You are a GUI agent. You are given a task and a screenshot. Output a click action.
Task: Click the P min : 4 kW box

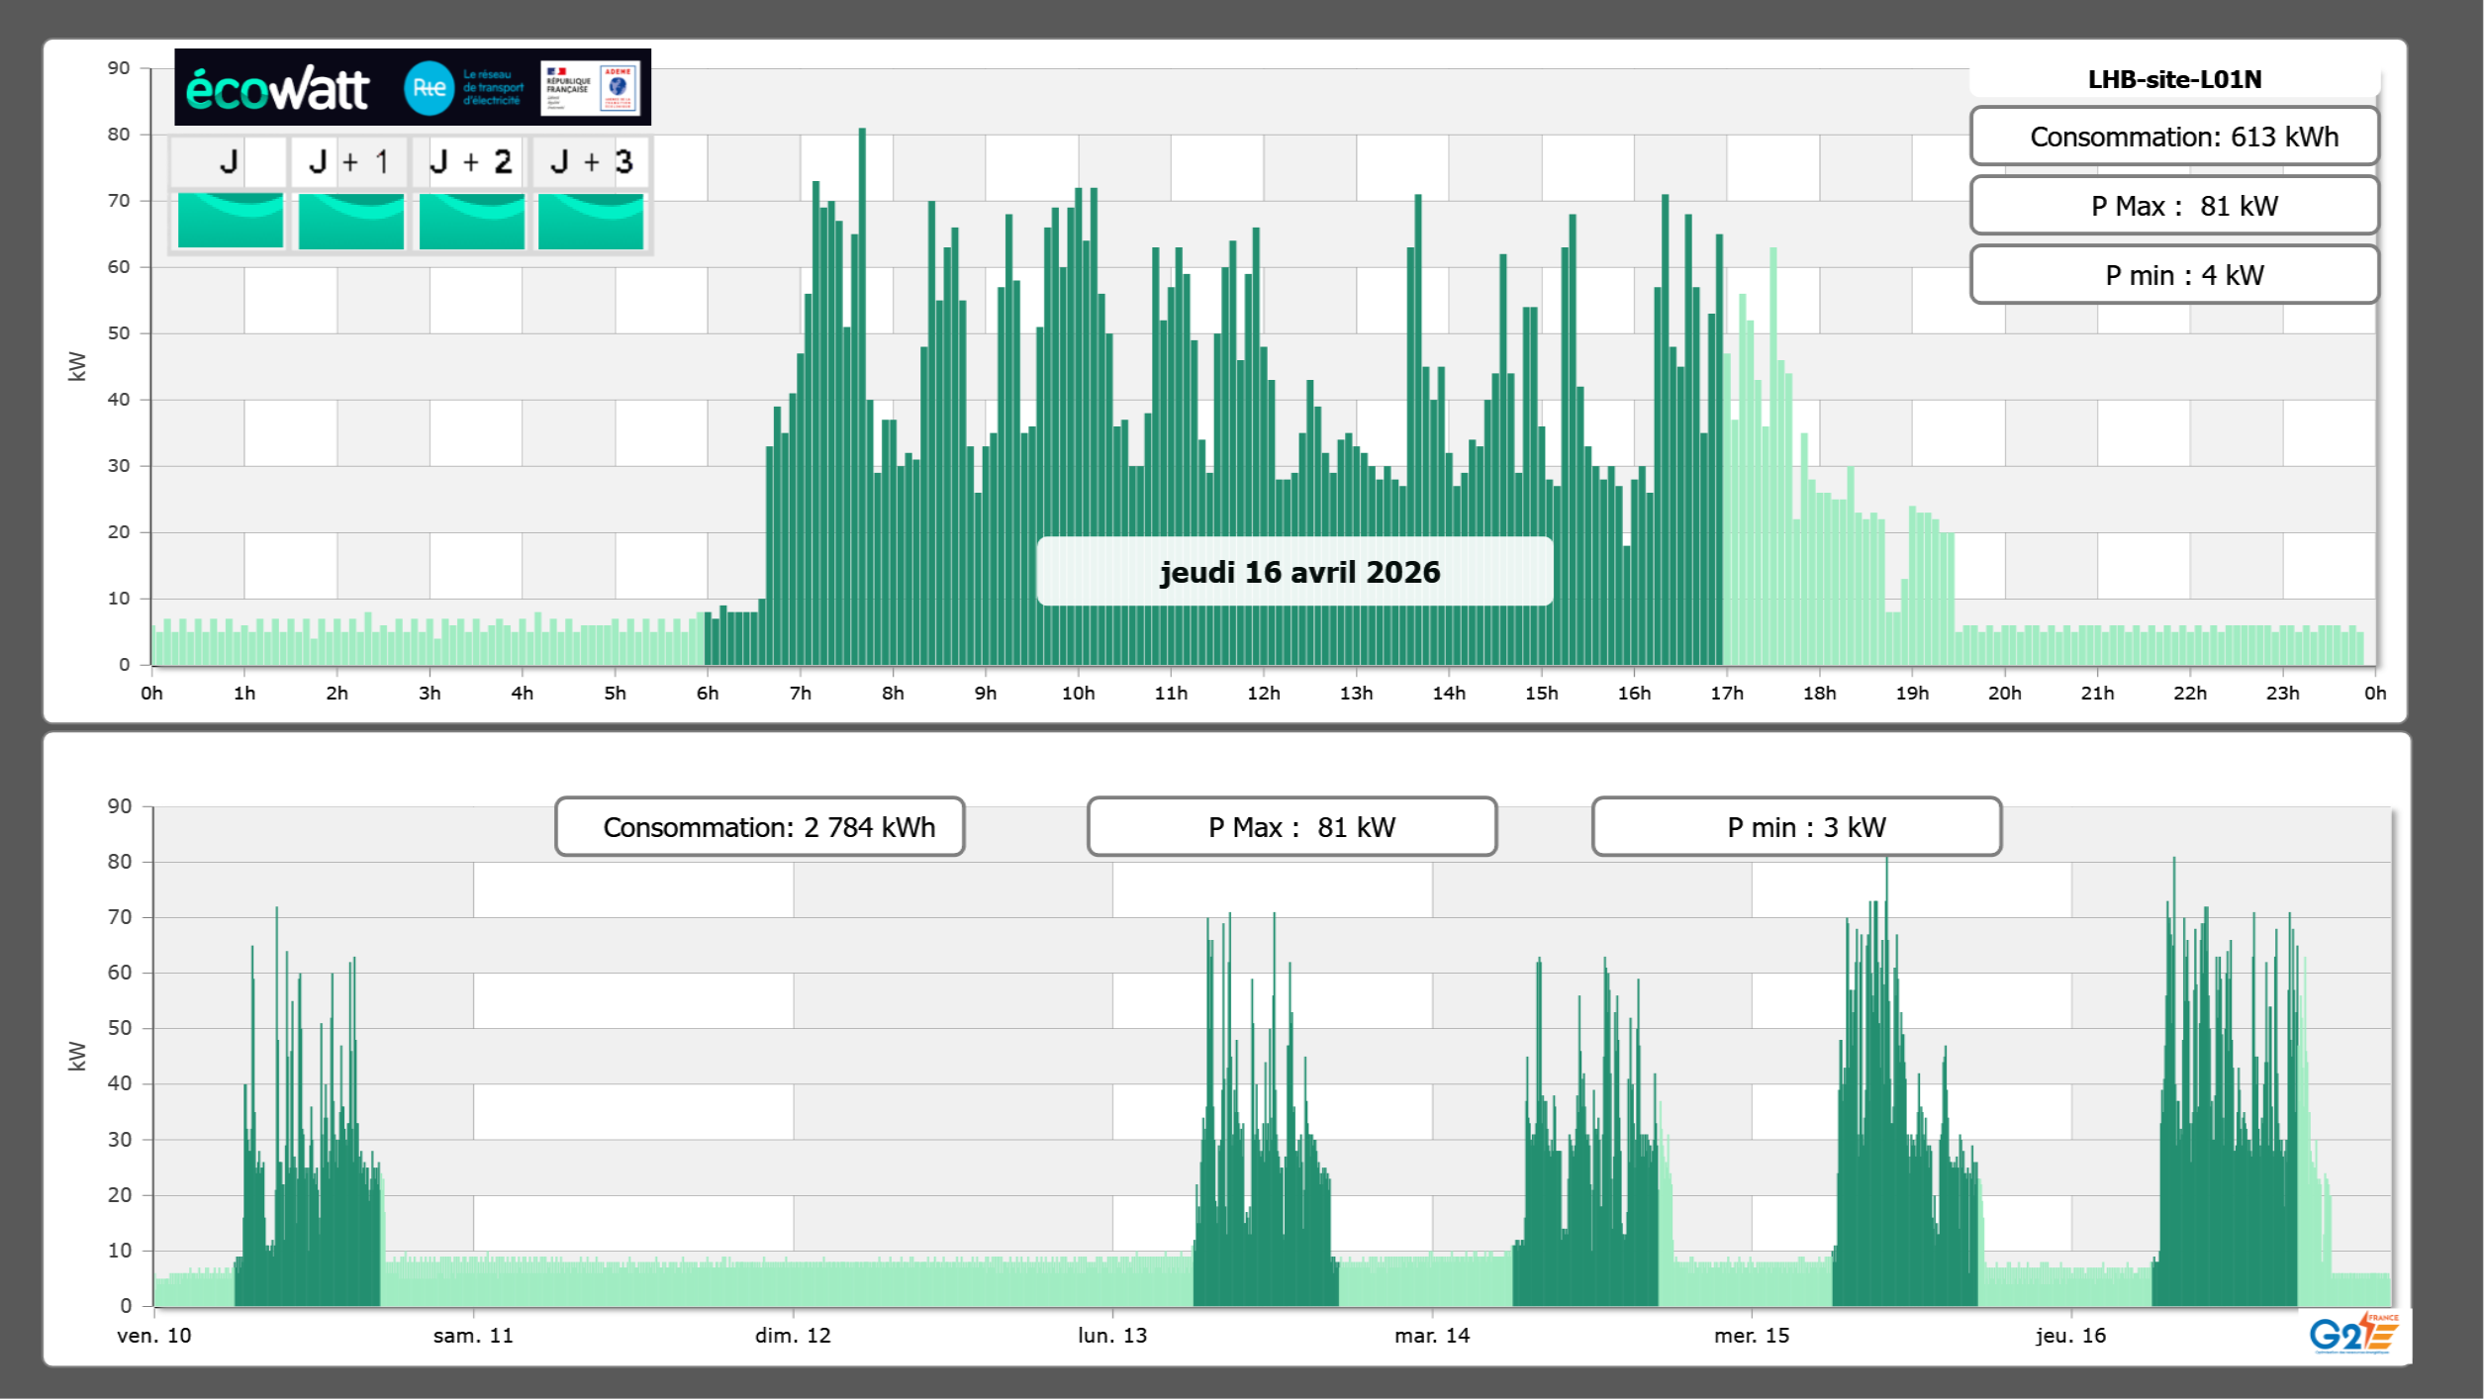tap(2174, 275)
